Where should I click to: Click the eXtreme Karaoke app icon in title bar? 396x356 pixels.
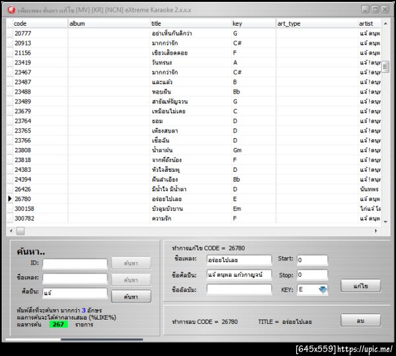11,10
